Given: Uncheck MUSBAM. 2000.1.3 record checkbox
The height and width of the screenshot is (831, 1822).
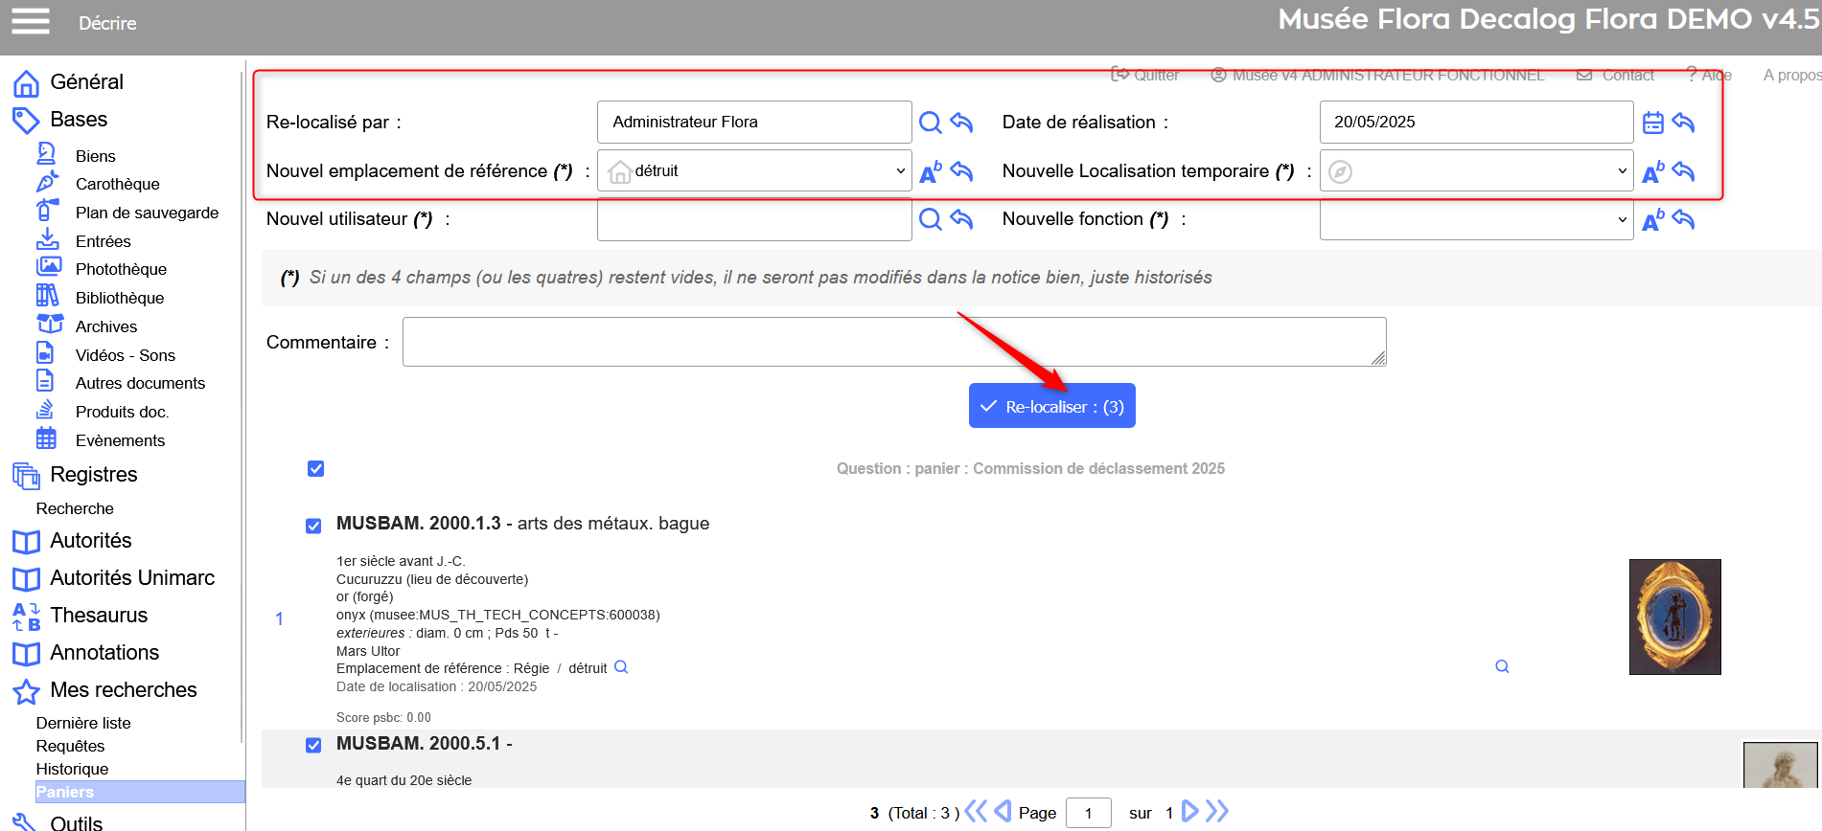Looking at the screenshot, I should click(x=313, y=526).
